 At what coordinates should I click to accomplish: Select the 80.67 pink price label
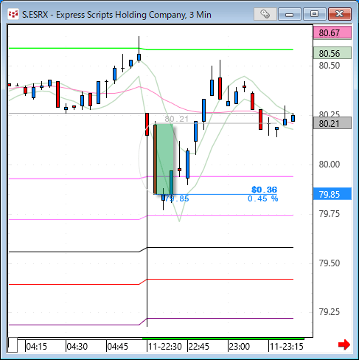(332, 33)
